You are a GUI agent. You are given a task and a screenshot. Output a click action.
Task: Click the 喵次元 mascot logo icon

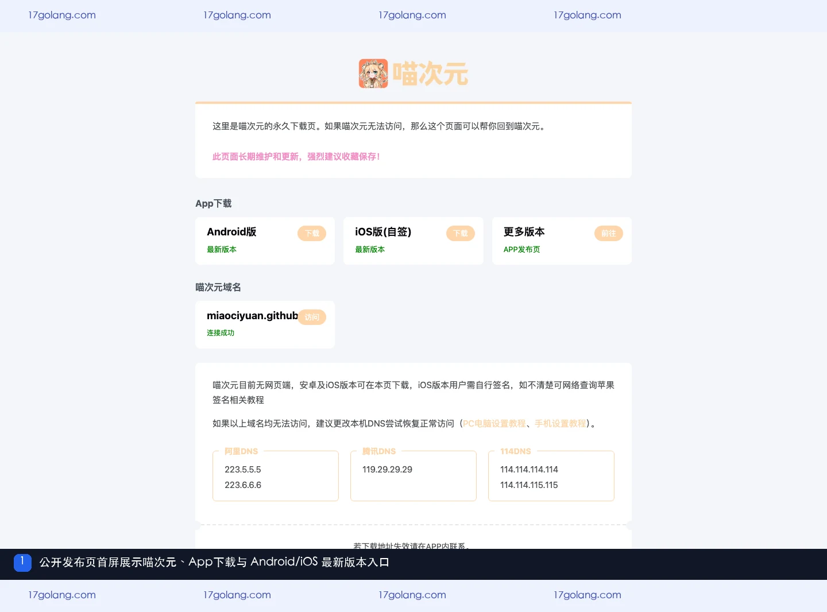(x=373, y=73)
